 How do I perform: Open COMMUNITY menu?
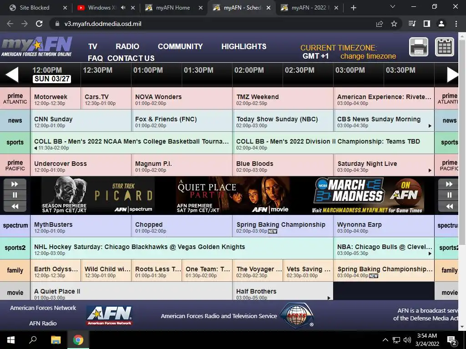pyautogui.click(x=180, y=47)
